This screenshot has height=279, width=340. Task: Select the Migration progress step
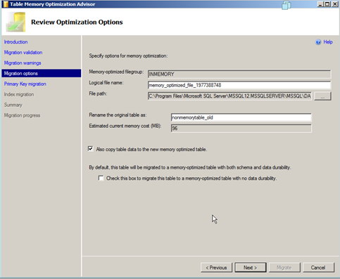22,115
